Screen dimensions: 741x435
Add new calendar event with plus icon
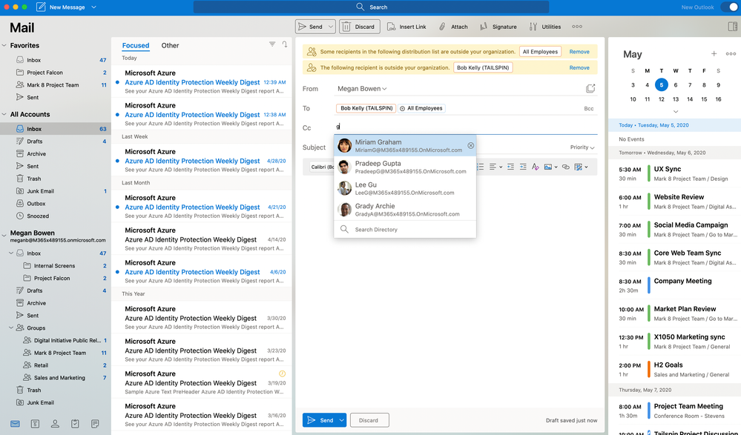coord(714,54)
